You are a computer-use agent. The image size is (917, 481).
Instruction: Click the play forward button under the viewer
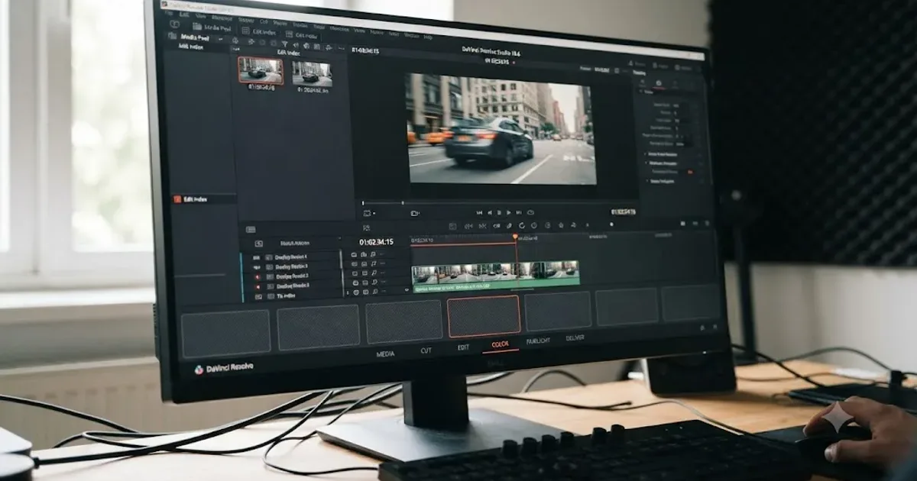pos(509,212)
